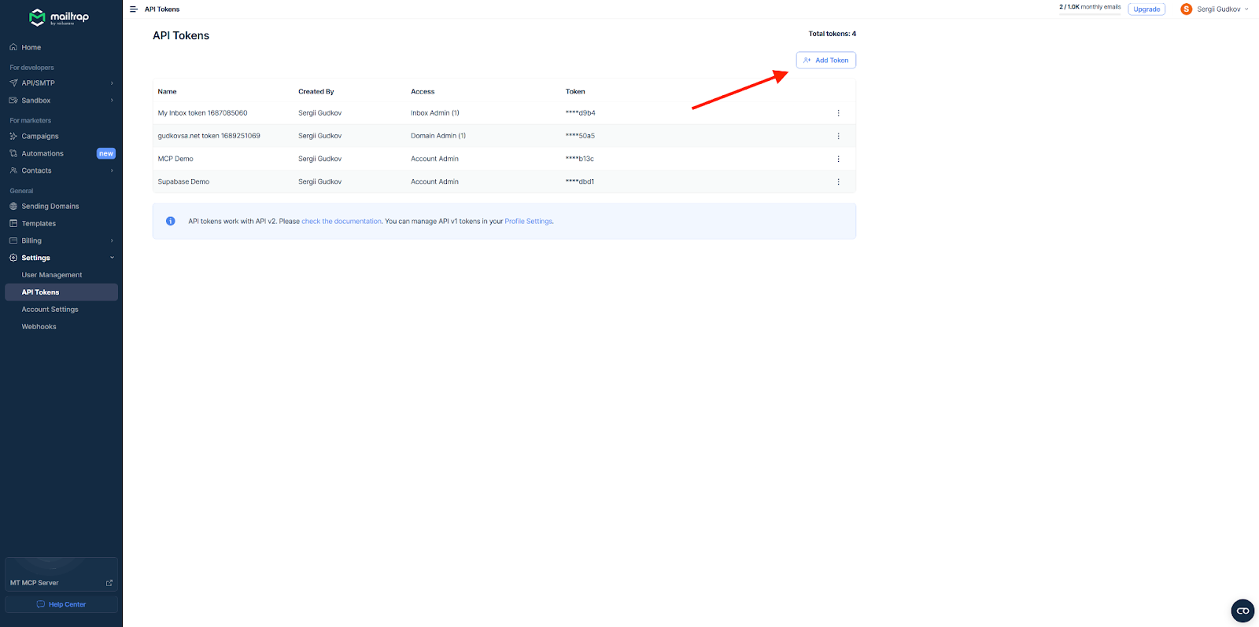Click the Add Token button
Screen dimensions: 1259x627
(825, 60)
